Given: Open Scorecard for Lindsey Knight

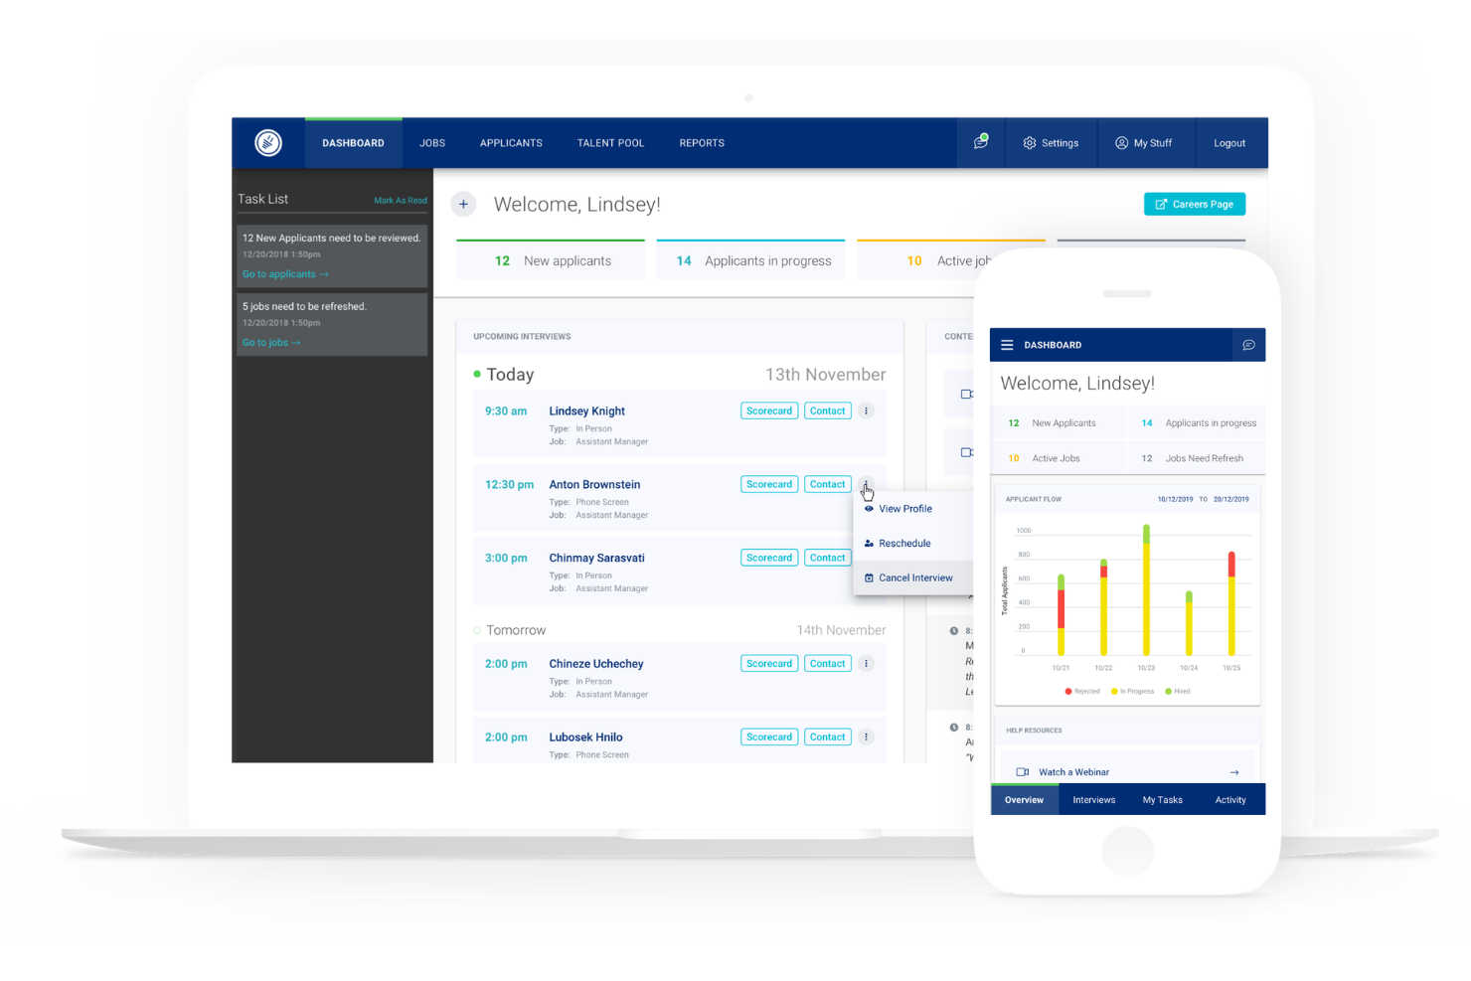Looking at the screenshot, I should (x=769, y=410).
